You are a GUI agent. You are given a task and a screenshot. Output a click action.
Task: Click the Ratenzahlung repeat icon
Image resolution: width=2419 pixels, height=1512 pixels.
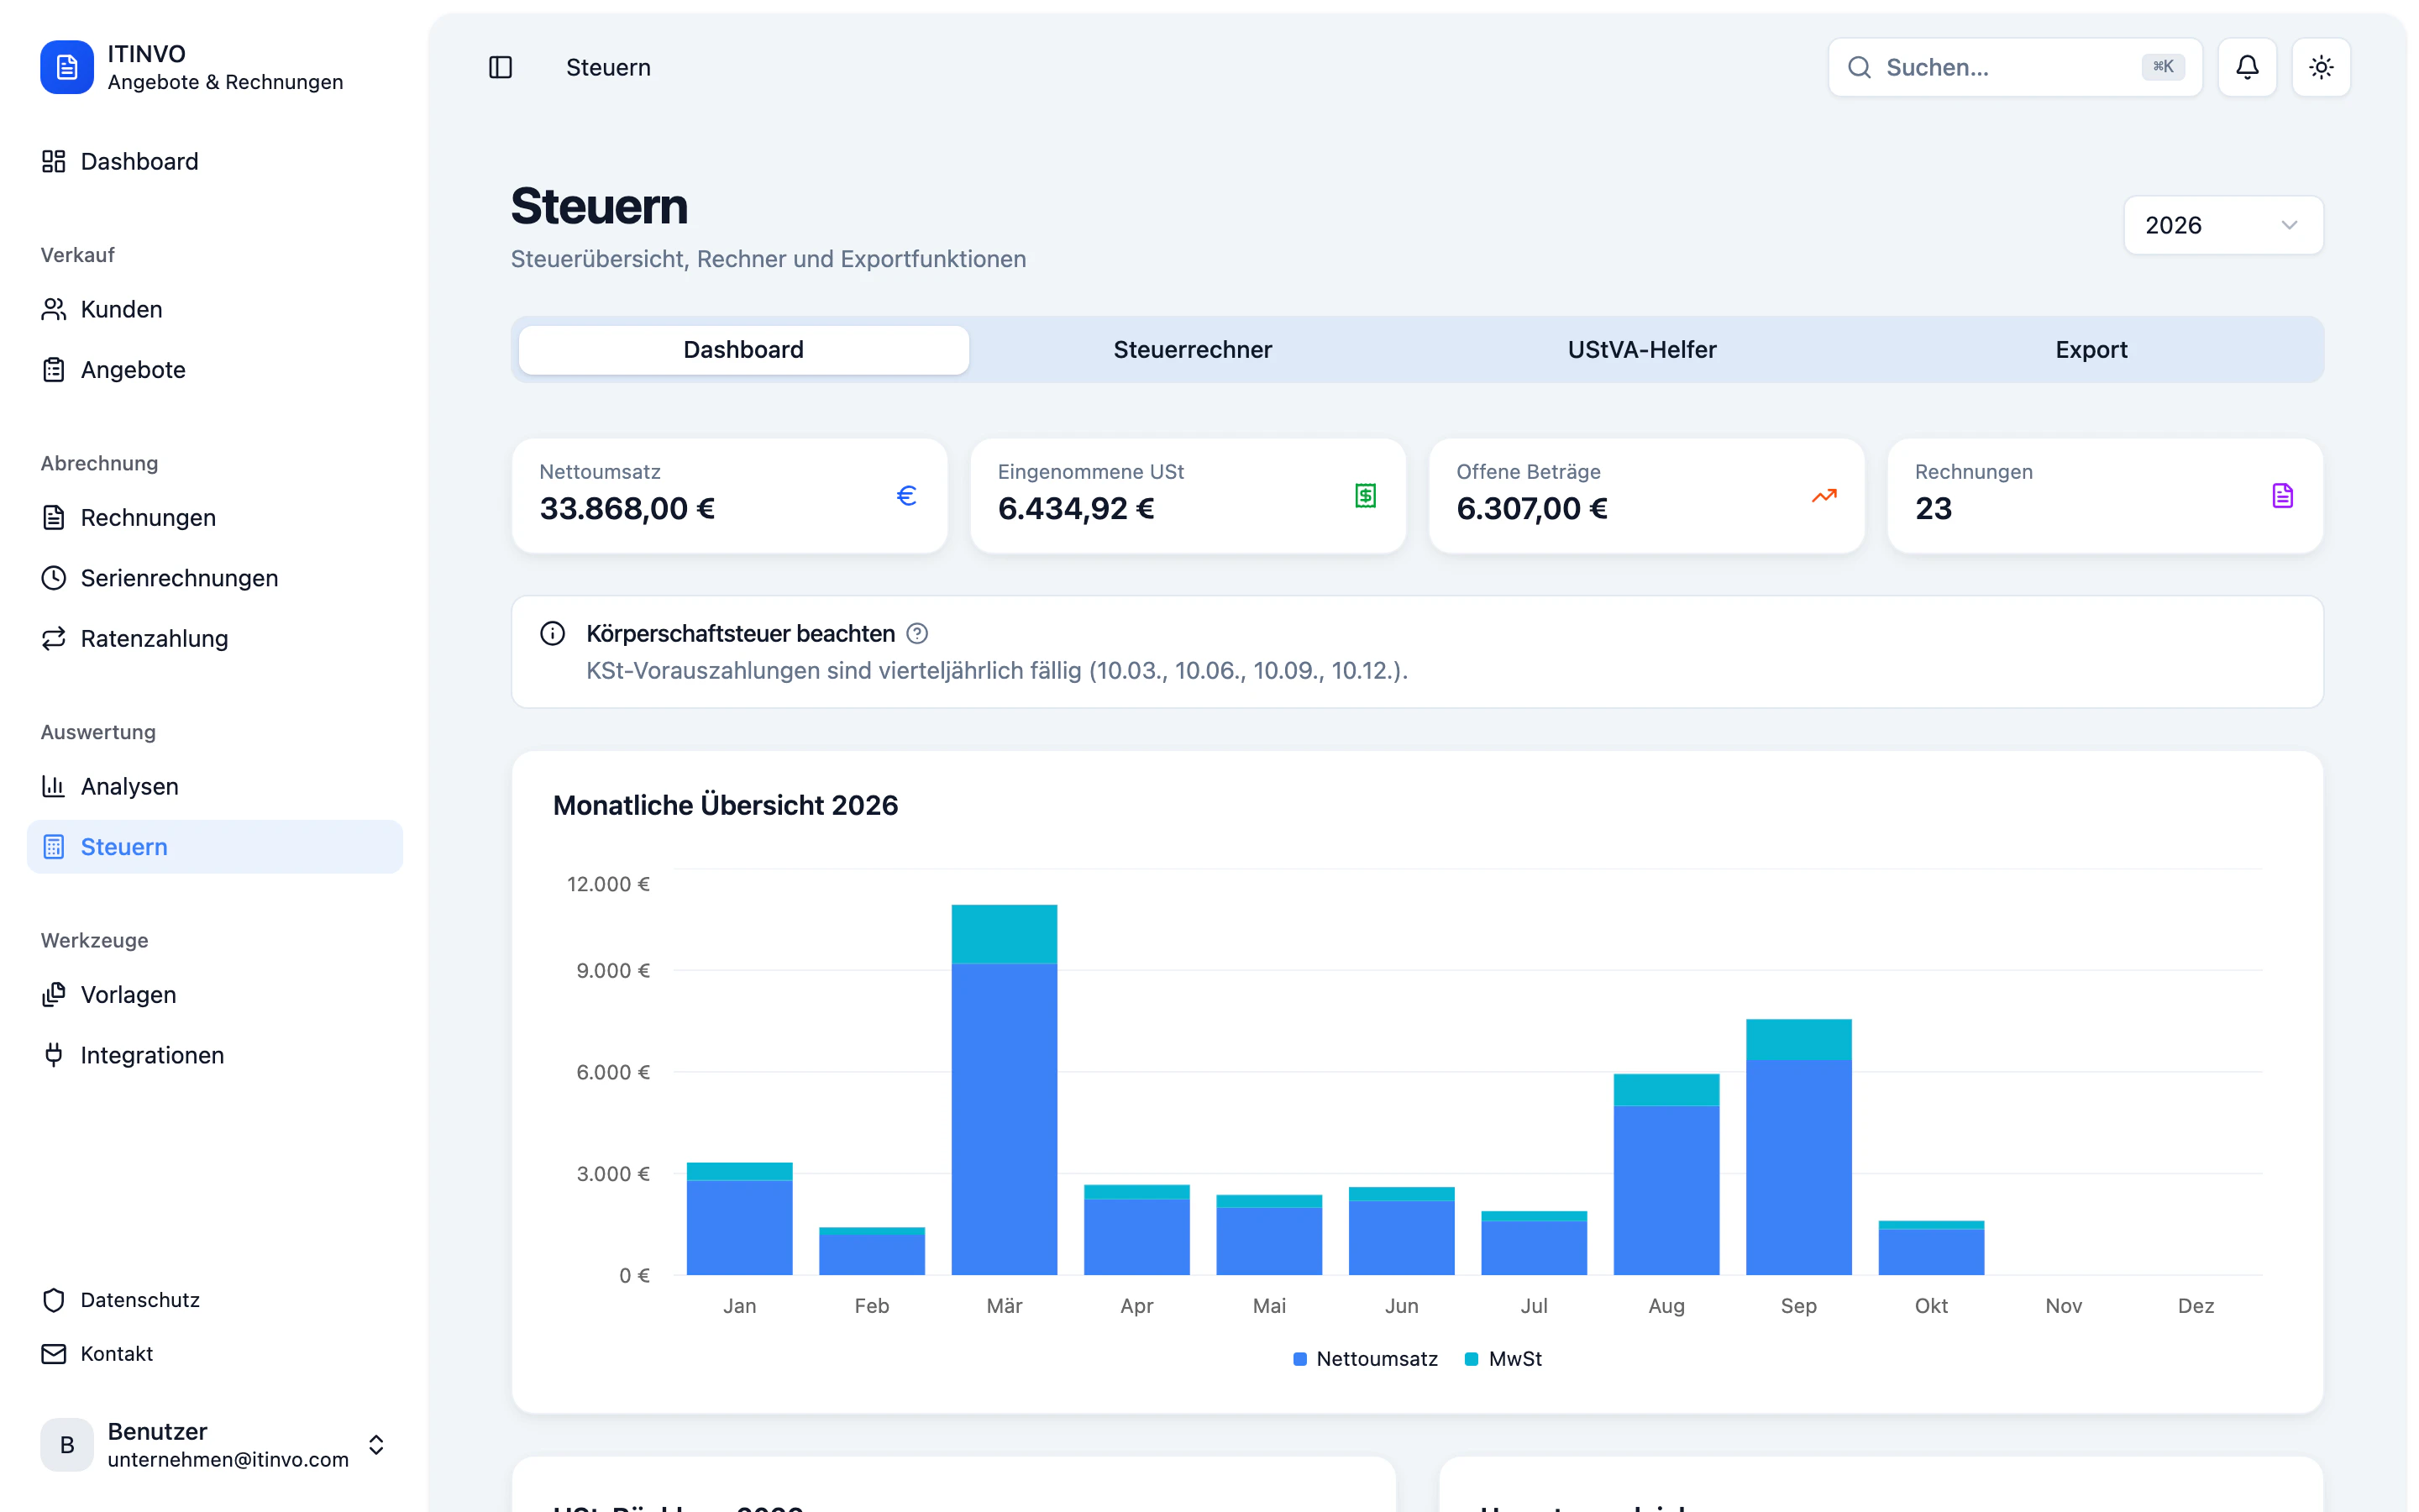(x=54, y=638)
